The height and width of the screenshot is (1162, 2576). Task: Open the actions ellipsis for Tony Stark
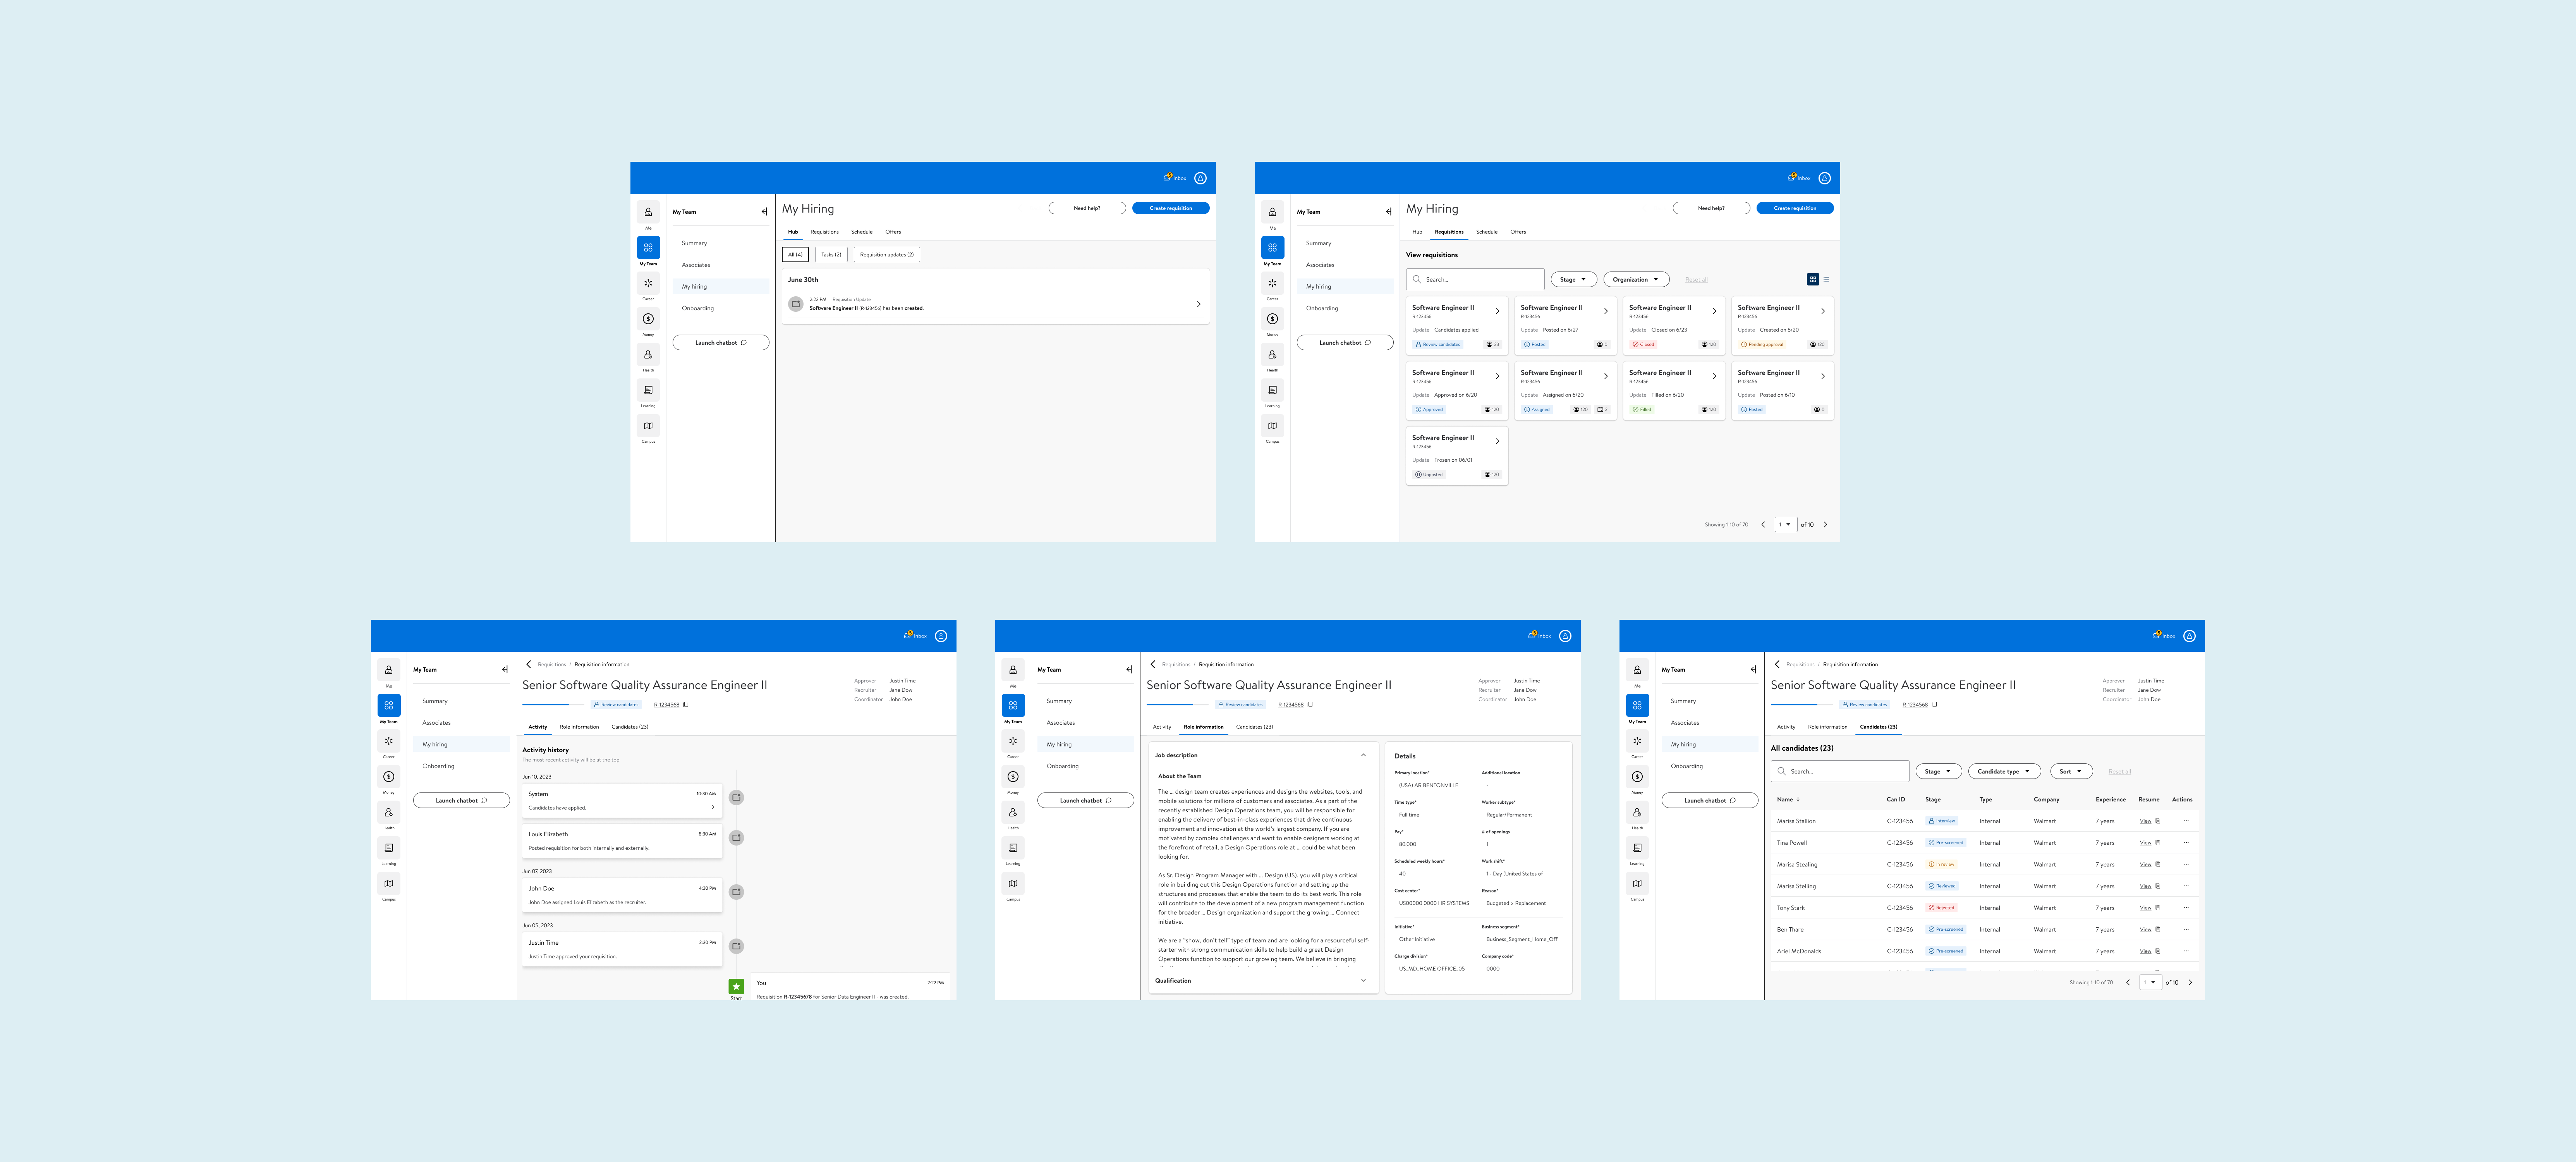click(x=2186, y=908)
